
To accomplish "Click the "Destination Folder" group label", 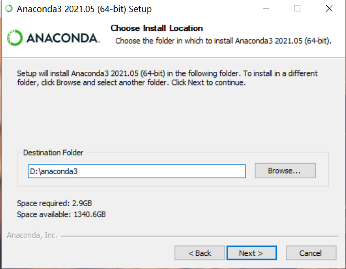I will pyautogui.click(x=53, y=153).
